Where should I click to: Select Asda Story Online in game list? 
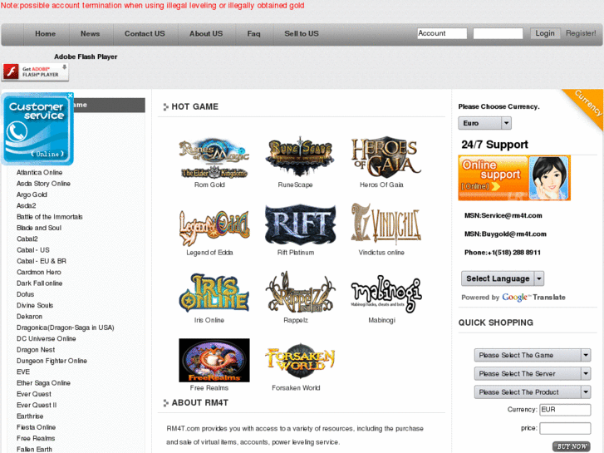pyautogui.click(x=43, y=184)
